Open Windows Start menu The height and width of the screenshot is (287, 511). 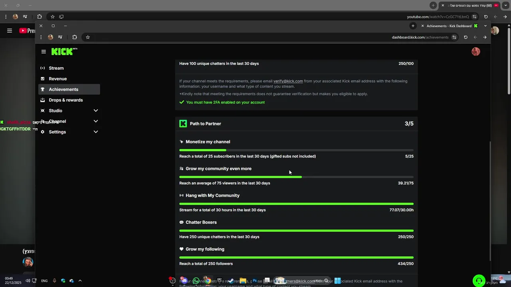click(337, 281)
